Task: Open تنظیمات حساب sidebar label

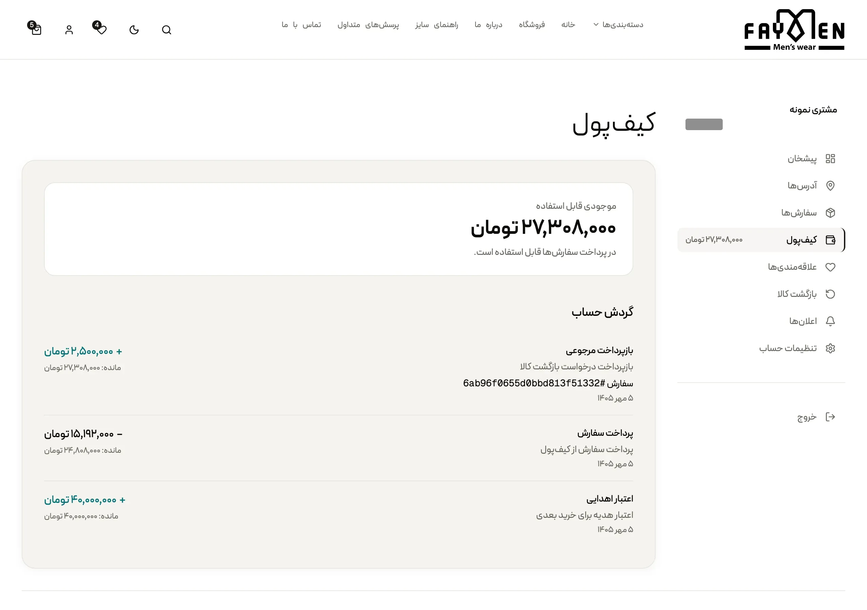Action: tap(788, 348)
